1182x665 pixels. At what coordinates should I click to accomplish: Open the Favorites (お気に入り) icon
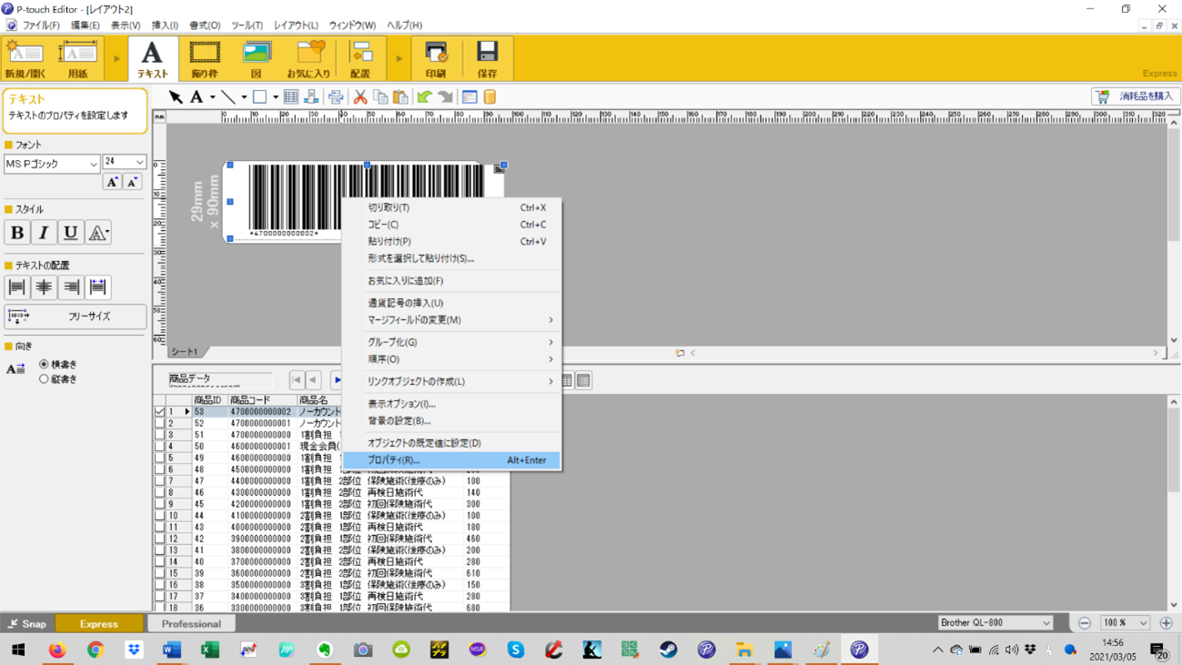308,58
